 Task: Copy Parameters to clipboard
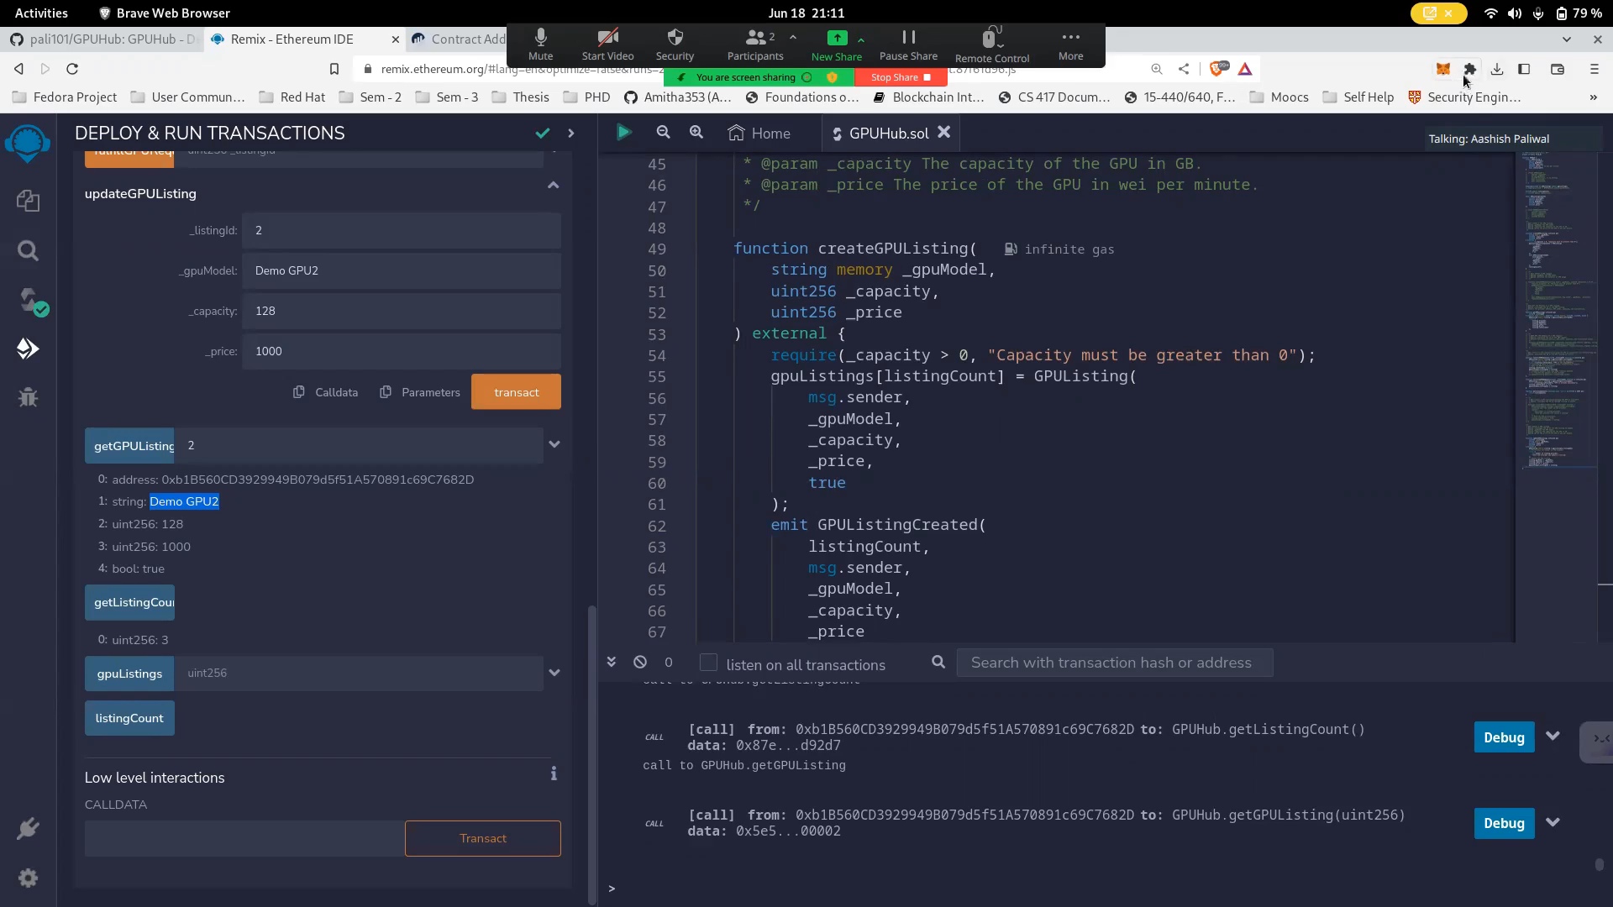420,392
